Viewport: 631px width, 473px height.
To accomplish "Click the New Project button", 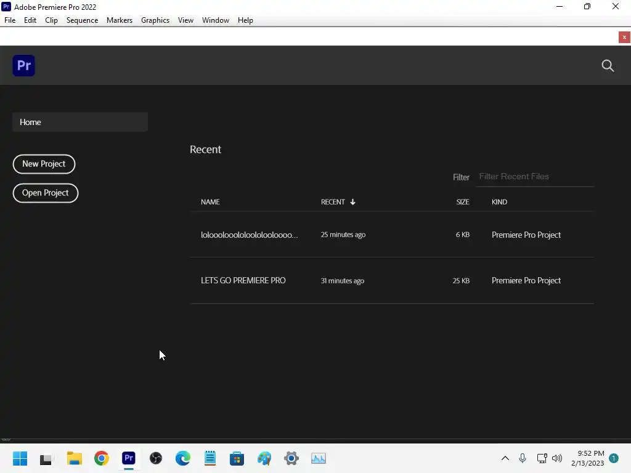I will (x=44, y=164).
